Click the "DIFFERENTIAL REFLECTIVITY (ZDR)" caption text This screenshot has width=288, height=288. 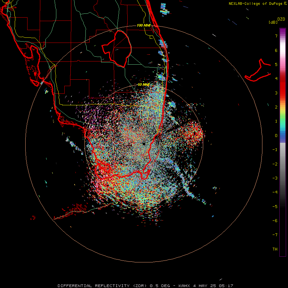coord(103,286)
